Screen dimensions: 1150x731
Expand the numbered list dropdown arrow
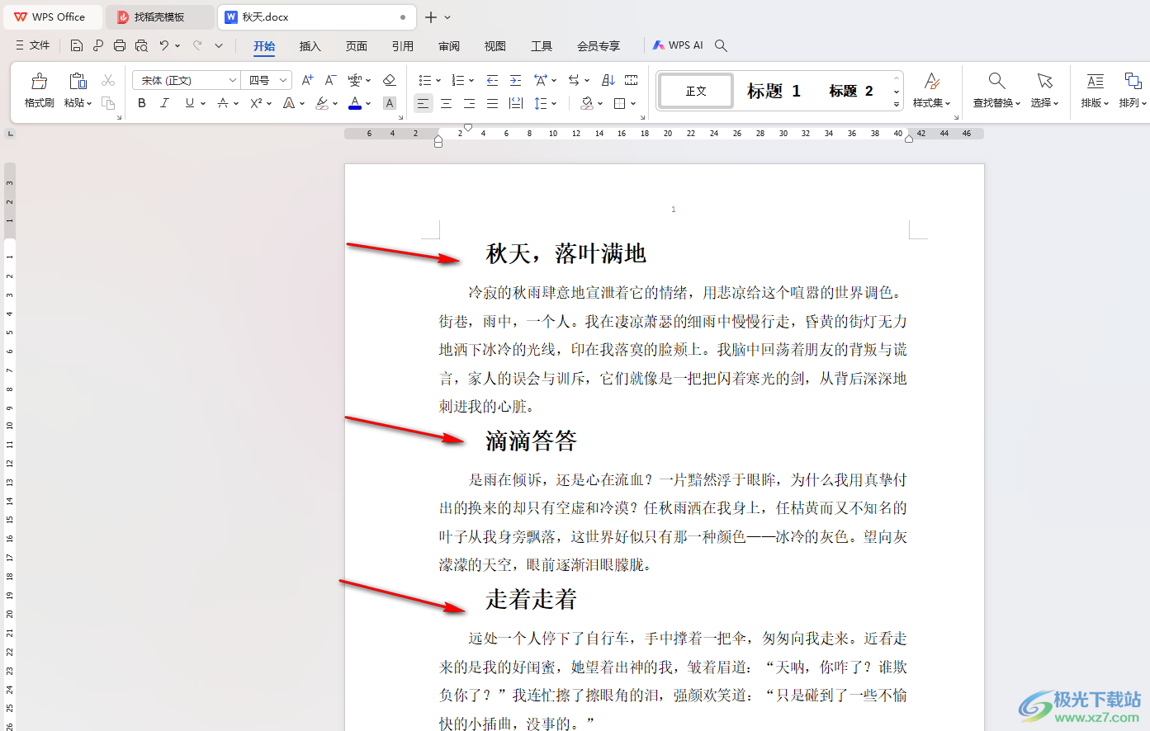point(471,80)
